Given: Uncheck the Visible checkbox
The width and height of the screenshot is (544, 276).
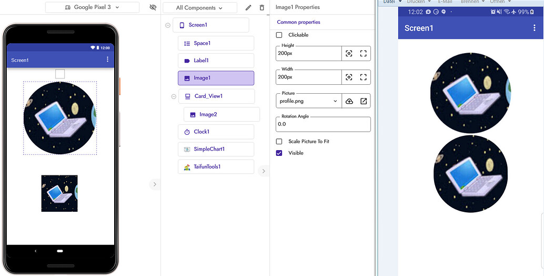Looking at the screenshot, I should pos(279,153).
